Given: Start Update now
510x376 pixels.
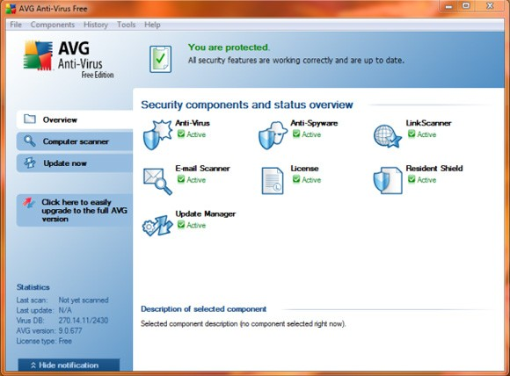Looking at the screenshot, I should (x=75, y=163).
